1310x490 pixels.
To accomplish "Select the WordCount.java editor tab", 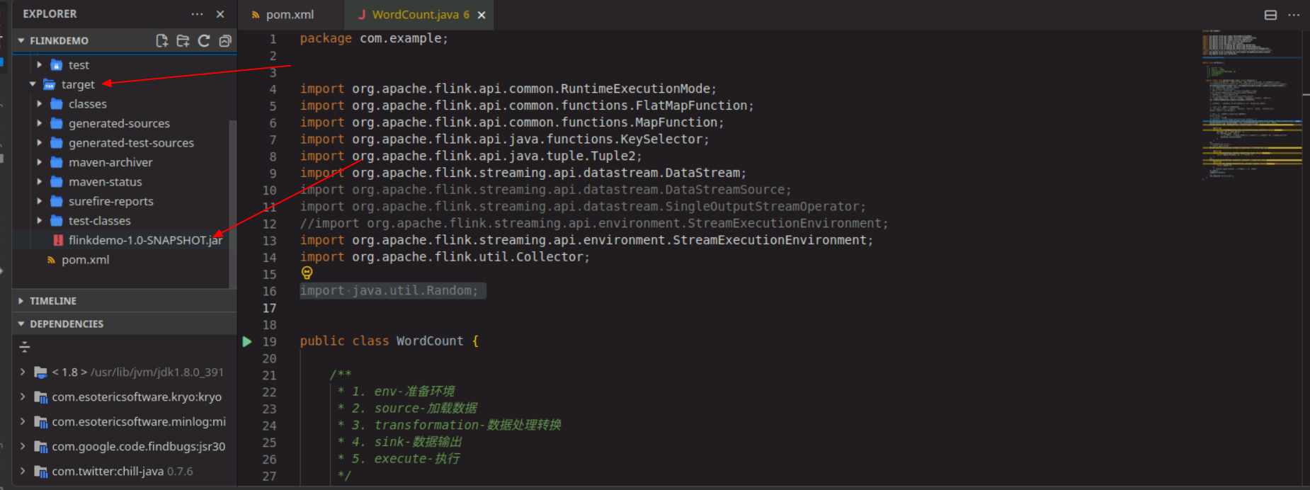I will pos(418,15).
